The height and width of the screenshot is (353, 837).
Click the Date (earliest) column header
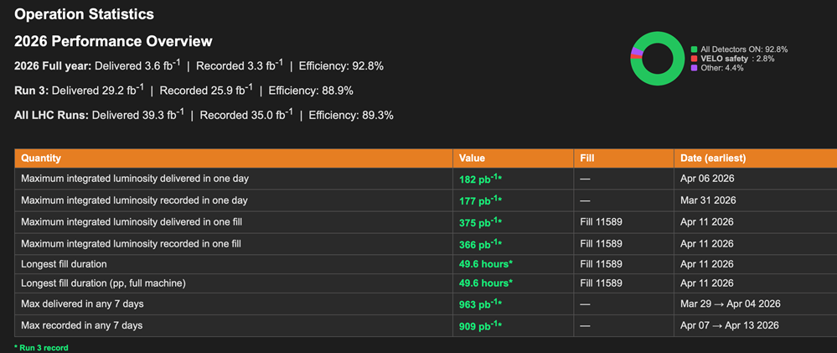click(712, 158)
